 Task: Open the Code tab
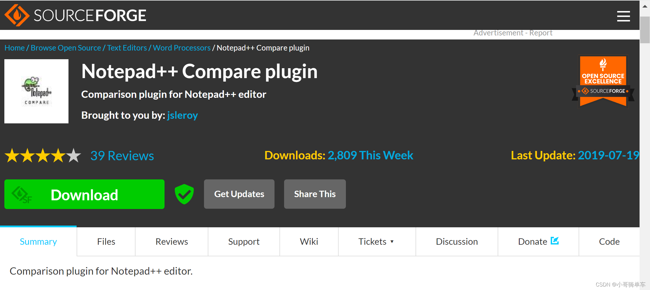click(609, 242)
